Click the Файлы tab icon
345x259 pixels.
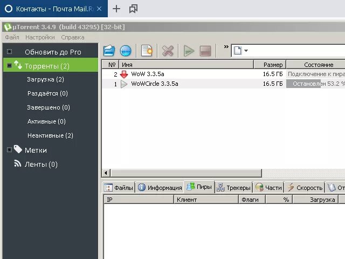(x=108, y=188)
